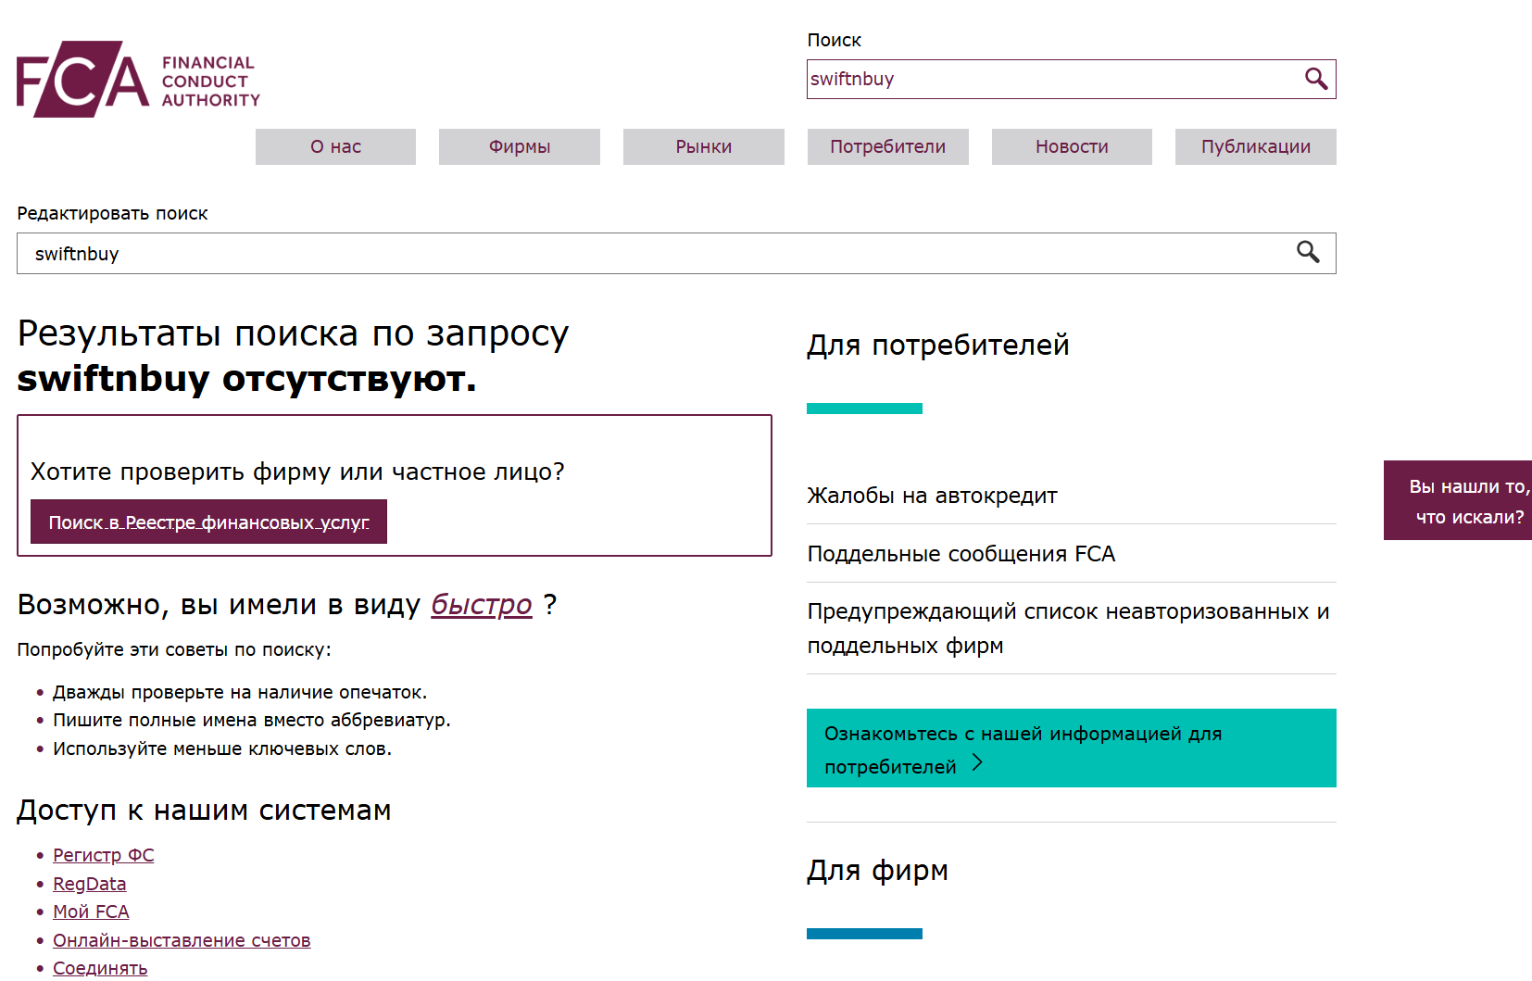Click the edit-search magnifier icon
Screen dimensions: 1532x981
[1307, 252]
